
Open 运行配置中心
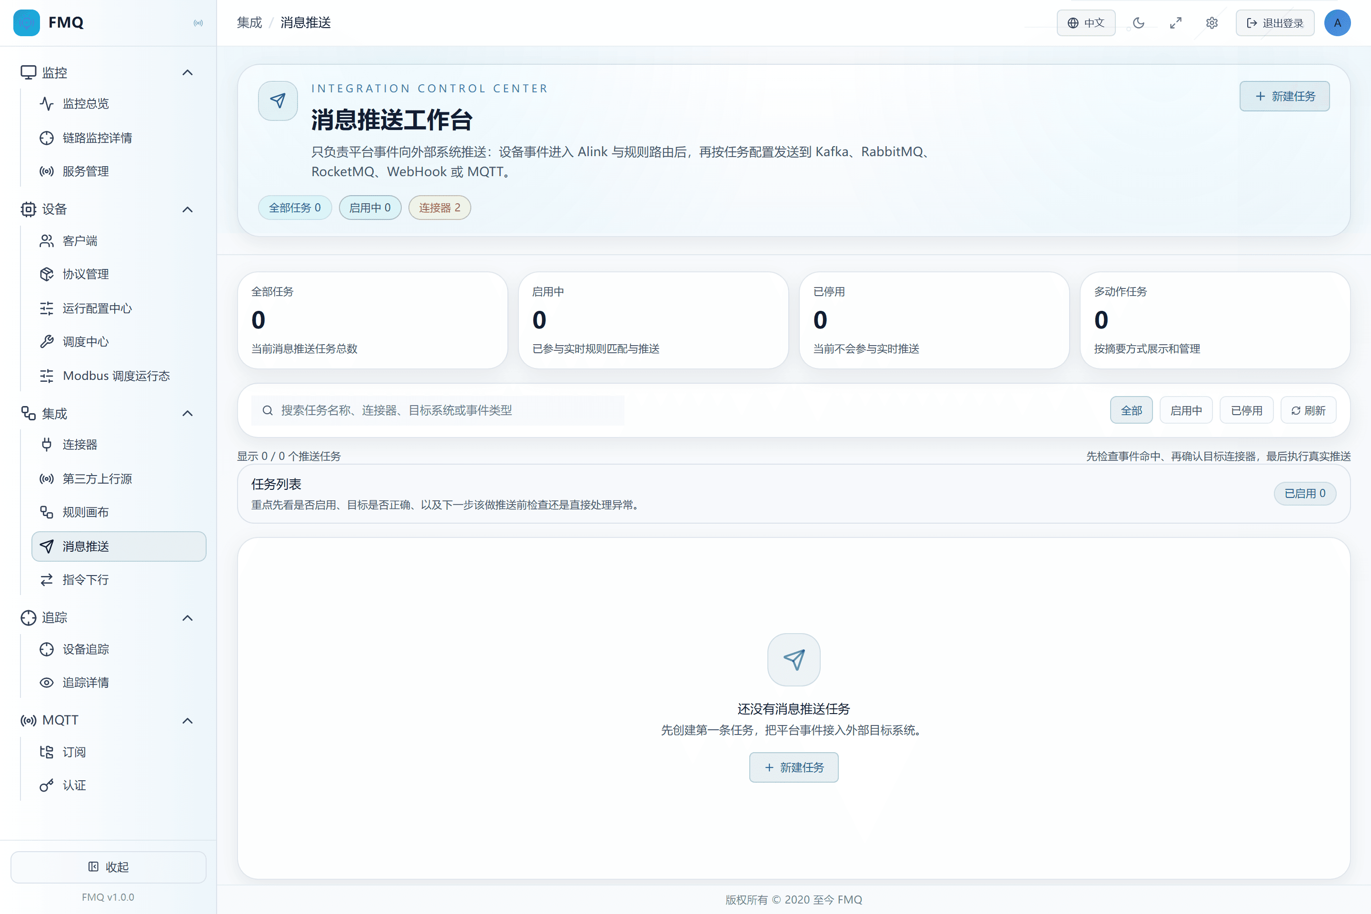[x=119, y=308]
